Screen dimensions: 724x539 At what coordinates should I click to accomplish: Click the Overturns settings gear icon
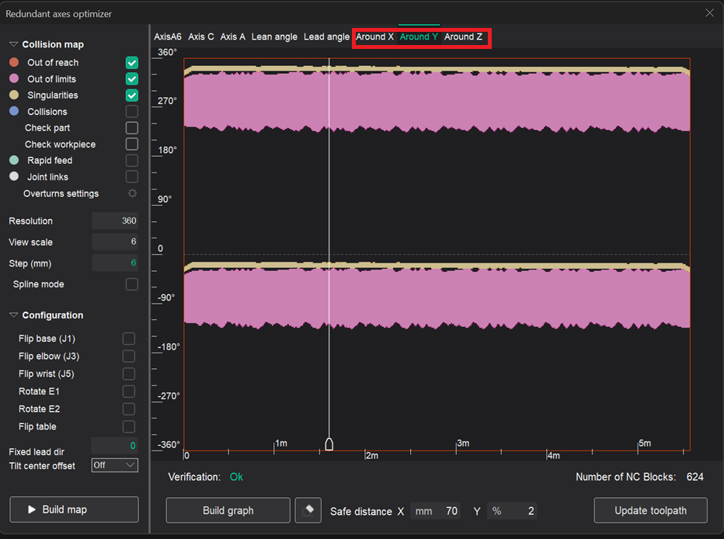132,193
